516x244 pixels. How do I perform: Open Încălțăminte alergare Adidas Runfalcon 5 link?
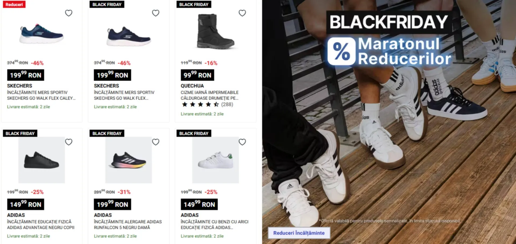128,224
